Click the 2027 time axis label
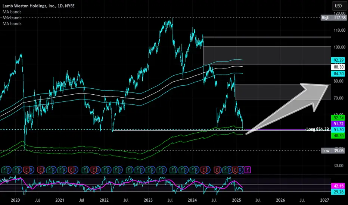348x205 pixels. [325, 200]
